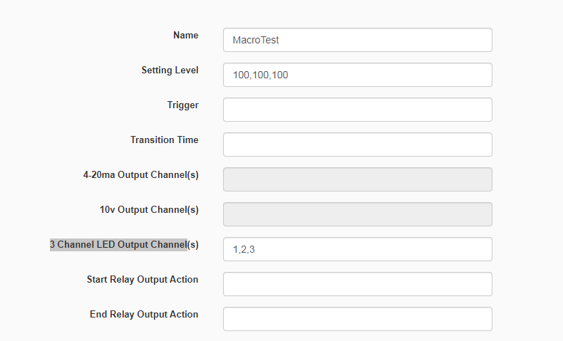The width and height of the screenshot is (563, 341).
Task: Click on the MacroTest text value
Action: pos(256,40)
